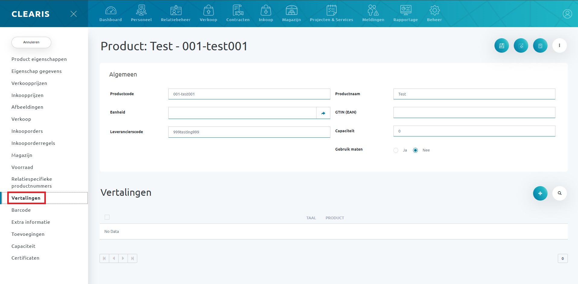Click the save-and-new icon with plus
The height and width of the screenshot is (284, 578).
click(521, 46)
